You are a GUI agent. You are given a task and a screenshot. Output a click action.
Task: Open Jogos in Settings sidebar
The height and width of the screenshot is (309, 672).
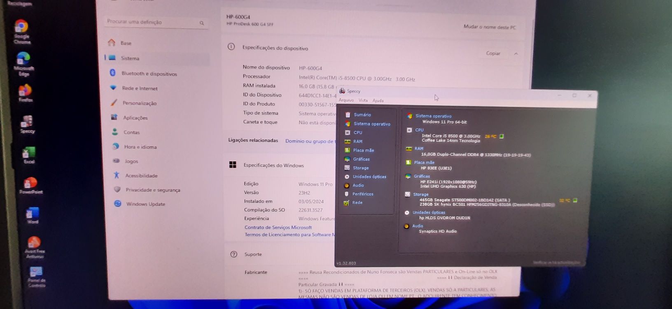point(131,161)
